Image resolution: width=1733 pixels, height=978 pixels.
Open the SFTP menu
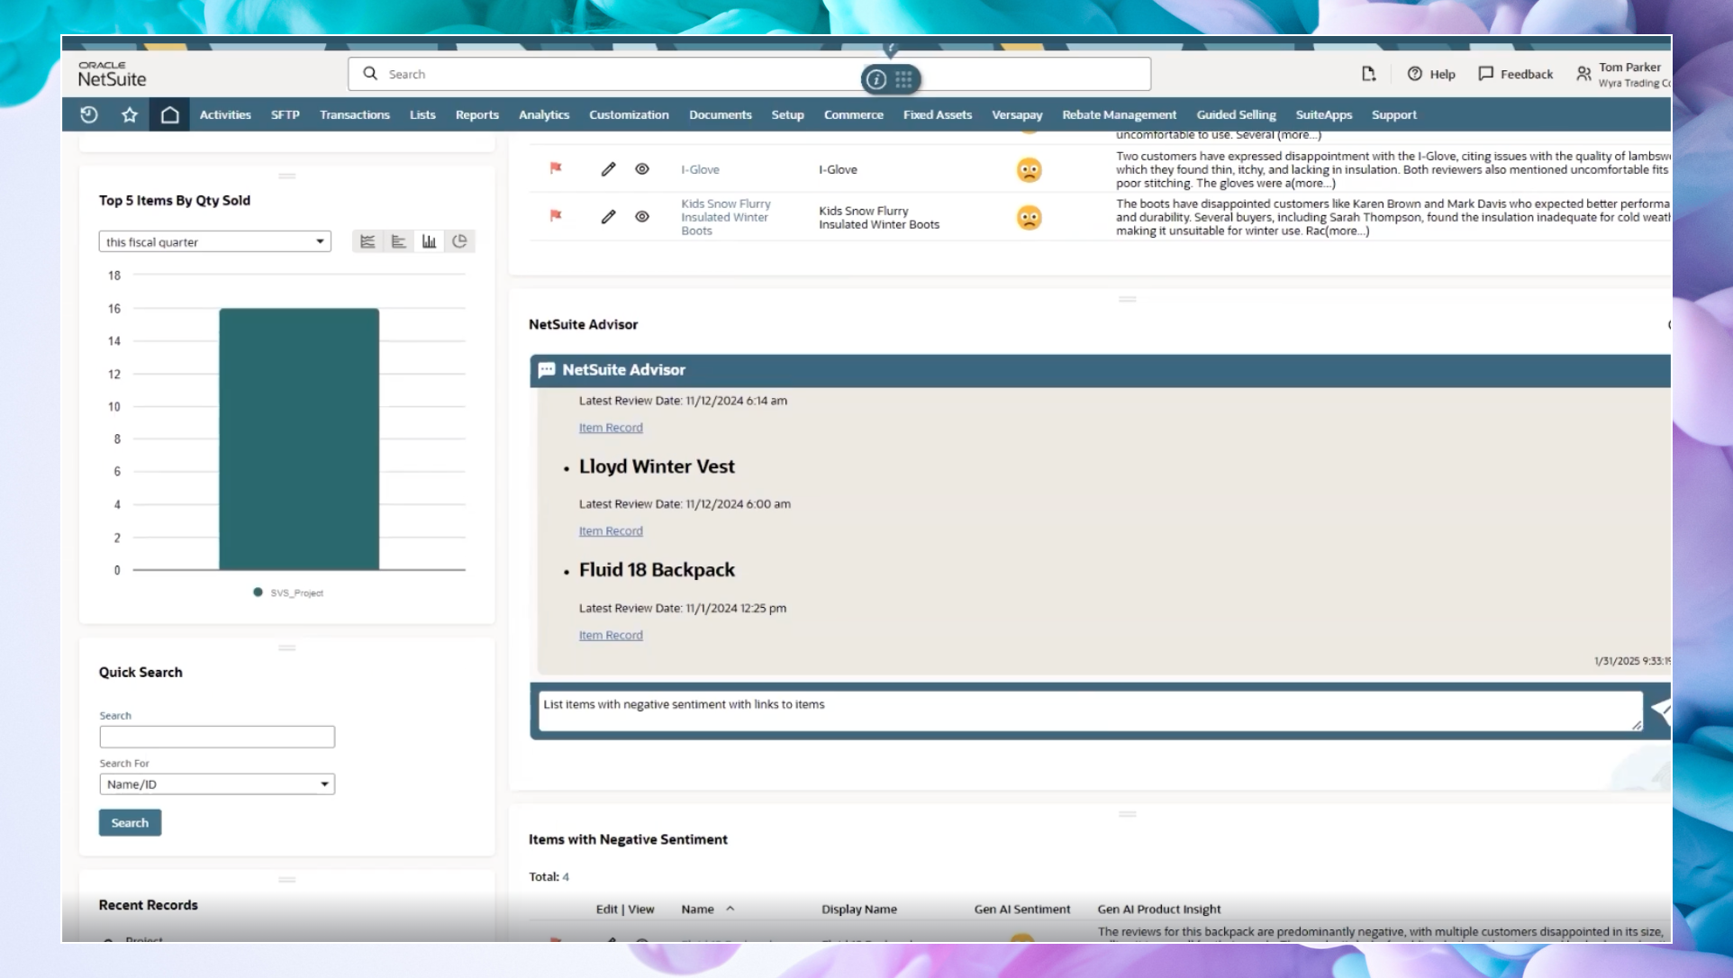click(285, 114)
